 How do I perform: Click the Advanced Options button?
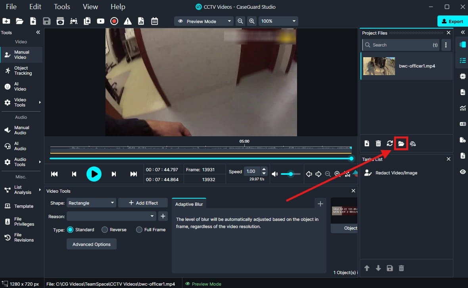(x=92, y=244)
